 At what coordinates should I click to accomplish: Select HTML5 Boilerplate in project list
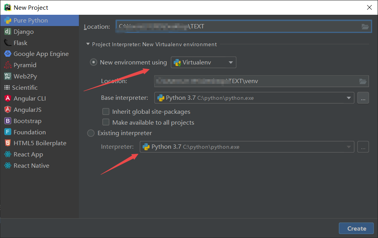pos(40,143)
